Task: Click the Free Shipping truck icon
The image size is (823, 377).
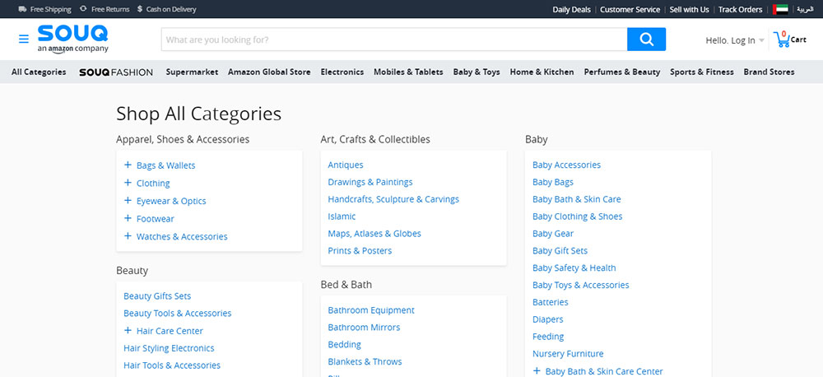Action: pyautogui.click(x=22, y=9)
